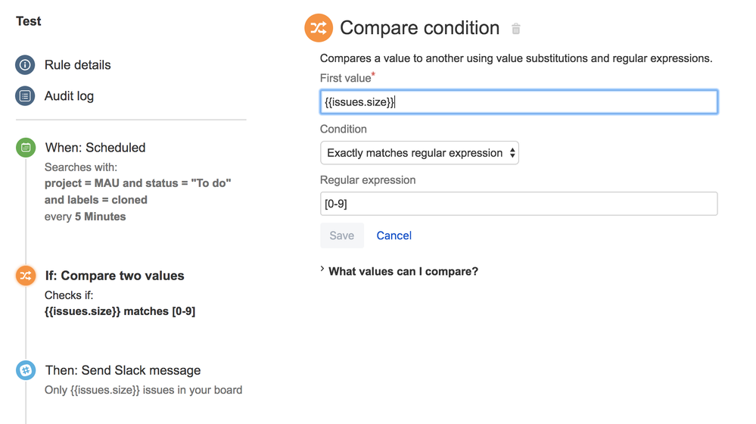The height and width of the screenshot is (424, 756).
Task: Click the Cancel link
Action: 394,235
